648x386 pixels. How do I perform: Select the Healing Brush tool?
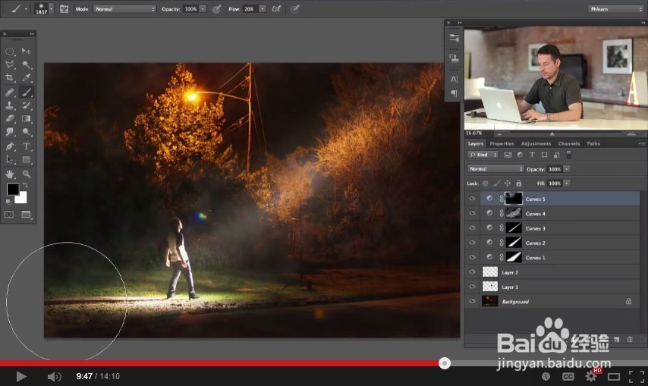point(10,93)
